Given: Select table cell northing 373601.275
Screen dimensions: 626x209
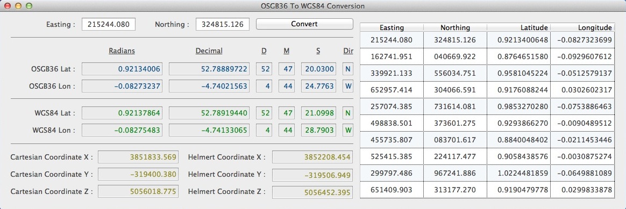Looking at the screenshot, I should [455, 124].
